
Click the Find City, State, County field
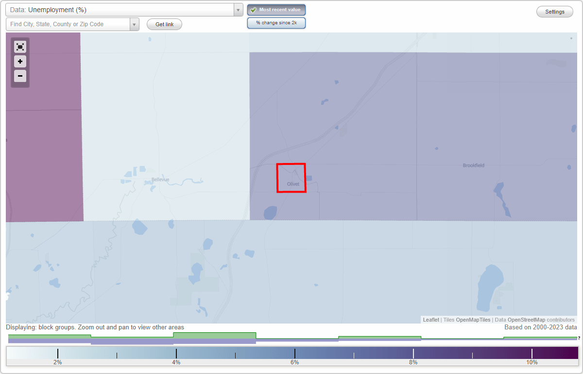(x=68, y=24)
